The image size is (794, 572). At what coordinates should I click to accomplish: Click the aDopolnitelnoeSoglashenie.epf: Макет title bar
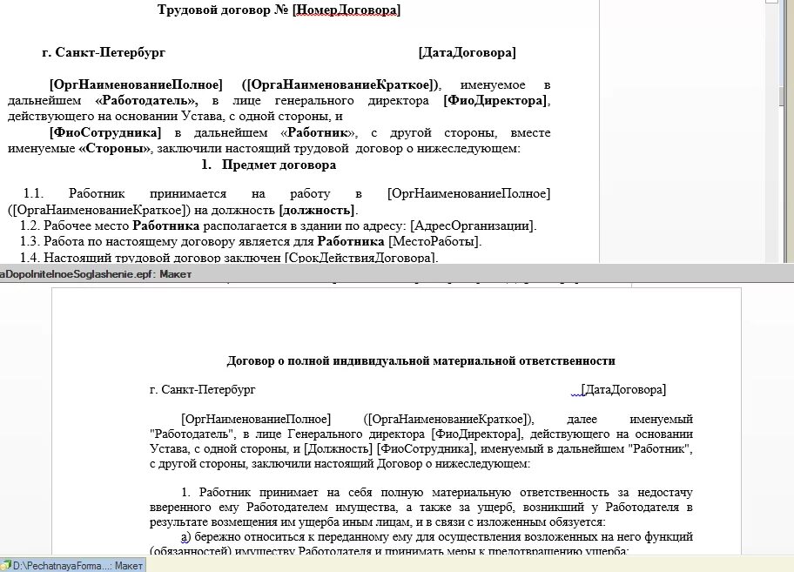[x=397, y=274]
